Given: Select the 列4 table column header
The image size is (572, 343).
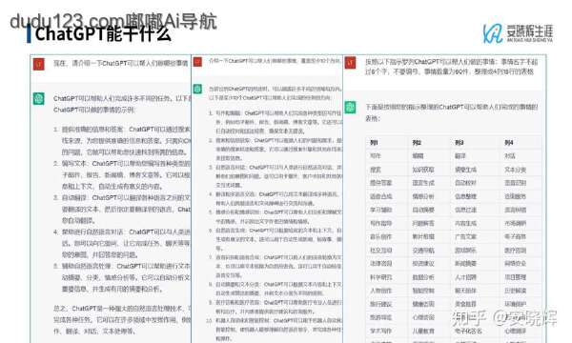Looking at the screenshot, I should tap(509, 143).
